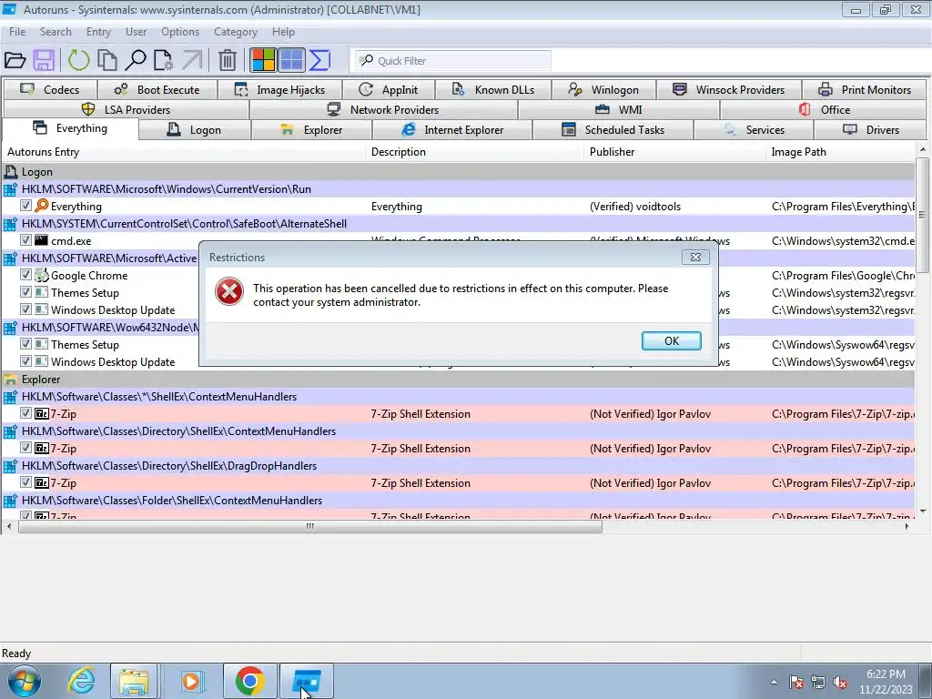Close the Restrictions dialog with X

pos(695,257)
